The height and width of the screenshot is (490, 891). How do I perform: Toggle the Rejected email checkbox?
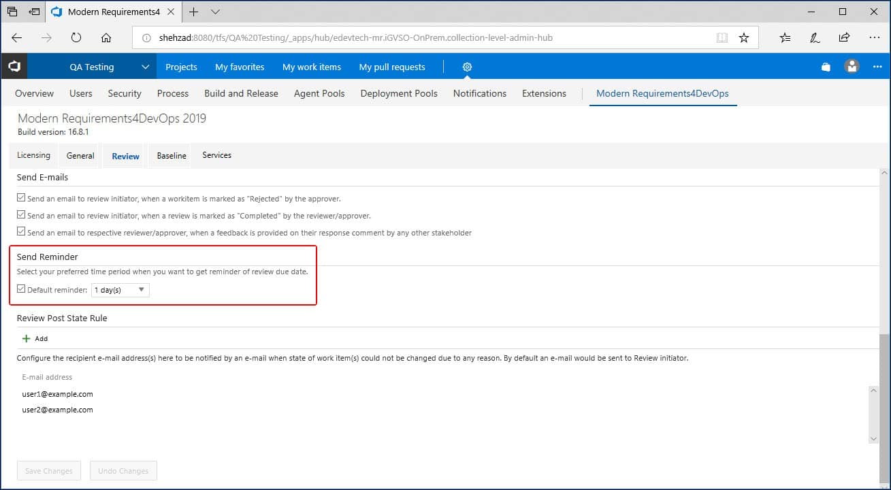click(x=21, y=198)
